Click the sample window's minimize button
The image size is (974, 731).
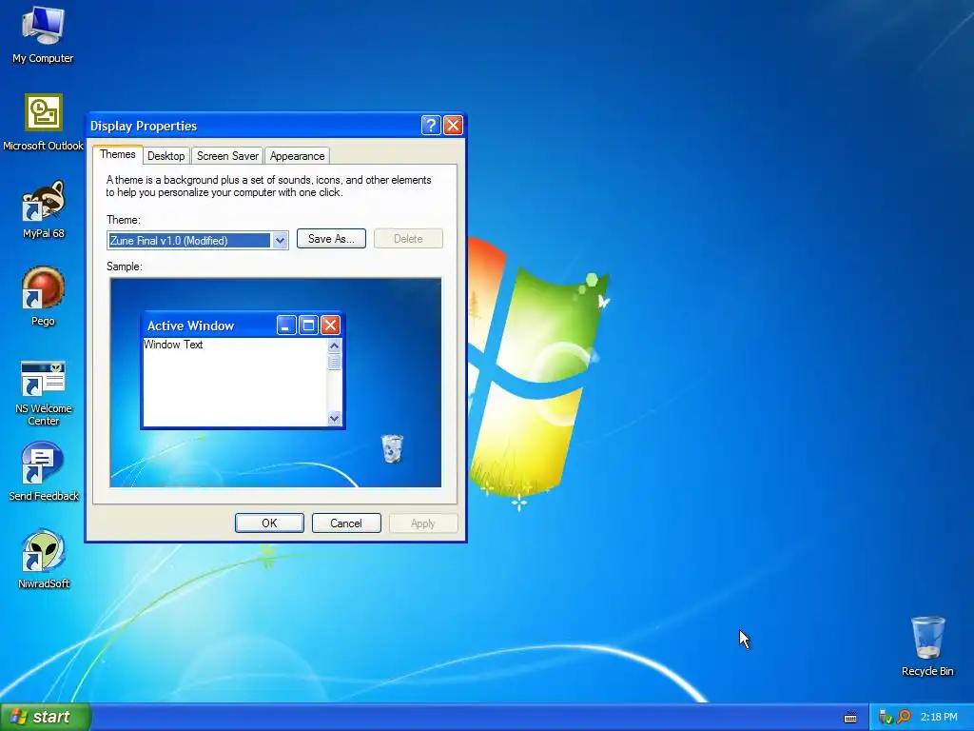286,326
